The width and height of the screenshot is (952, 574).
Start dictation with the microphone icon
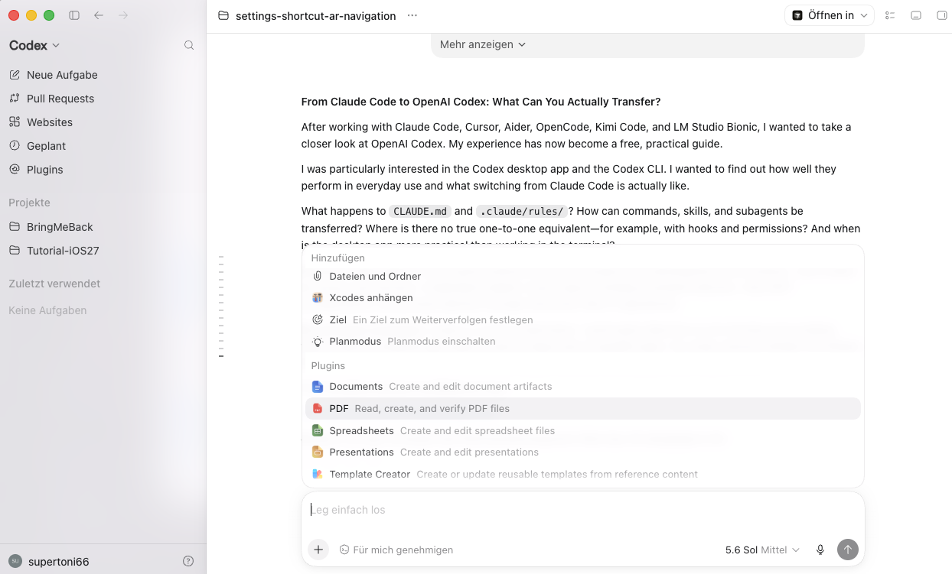coord(820,550)
